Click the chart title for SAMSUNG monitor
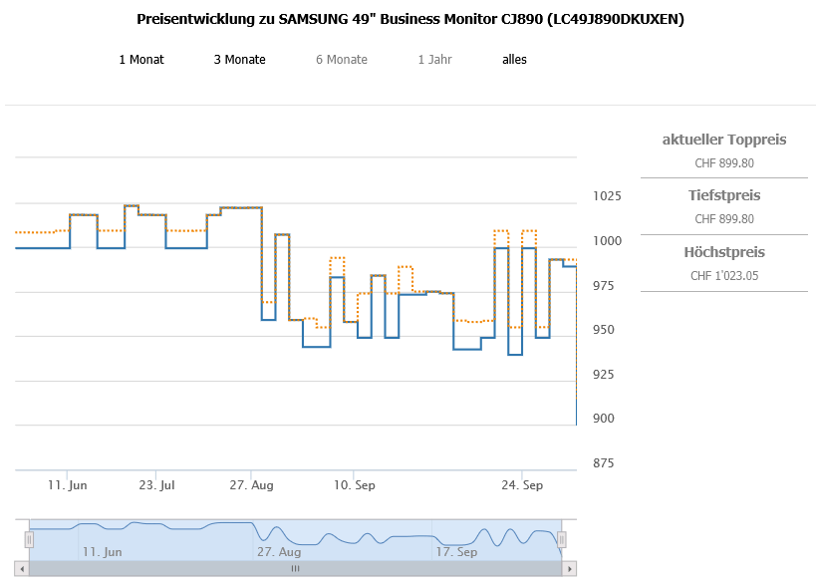Screen dimensions: 816x584 click(409, 19)
